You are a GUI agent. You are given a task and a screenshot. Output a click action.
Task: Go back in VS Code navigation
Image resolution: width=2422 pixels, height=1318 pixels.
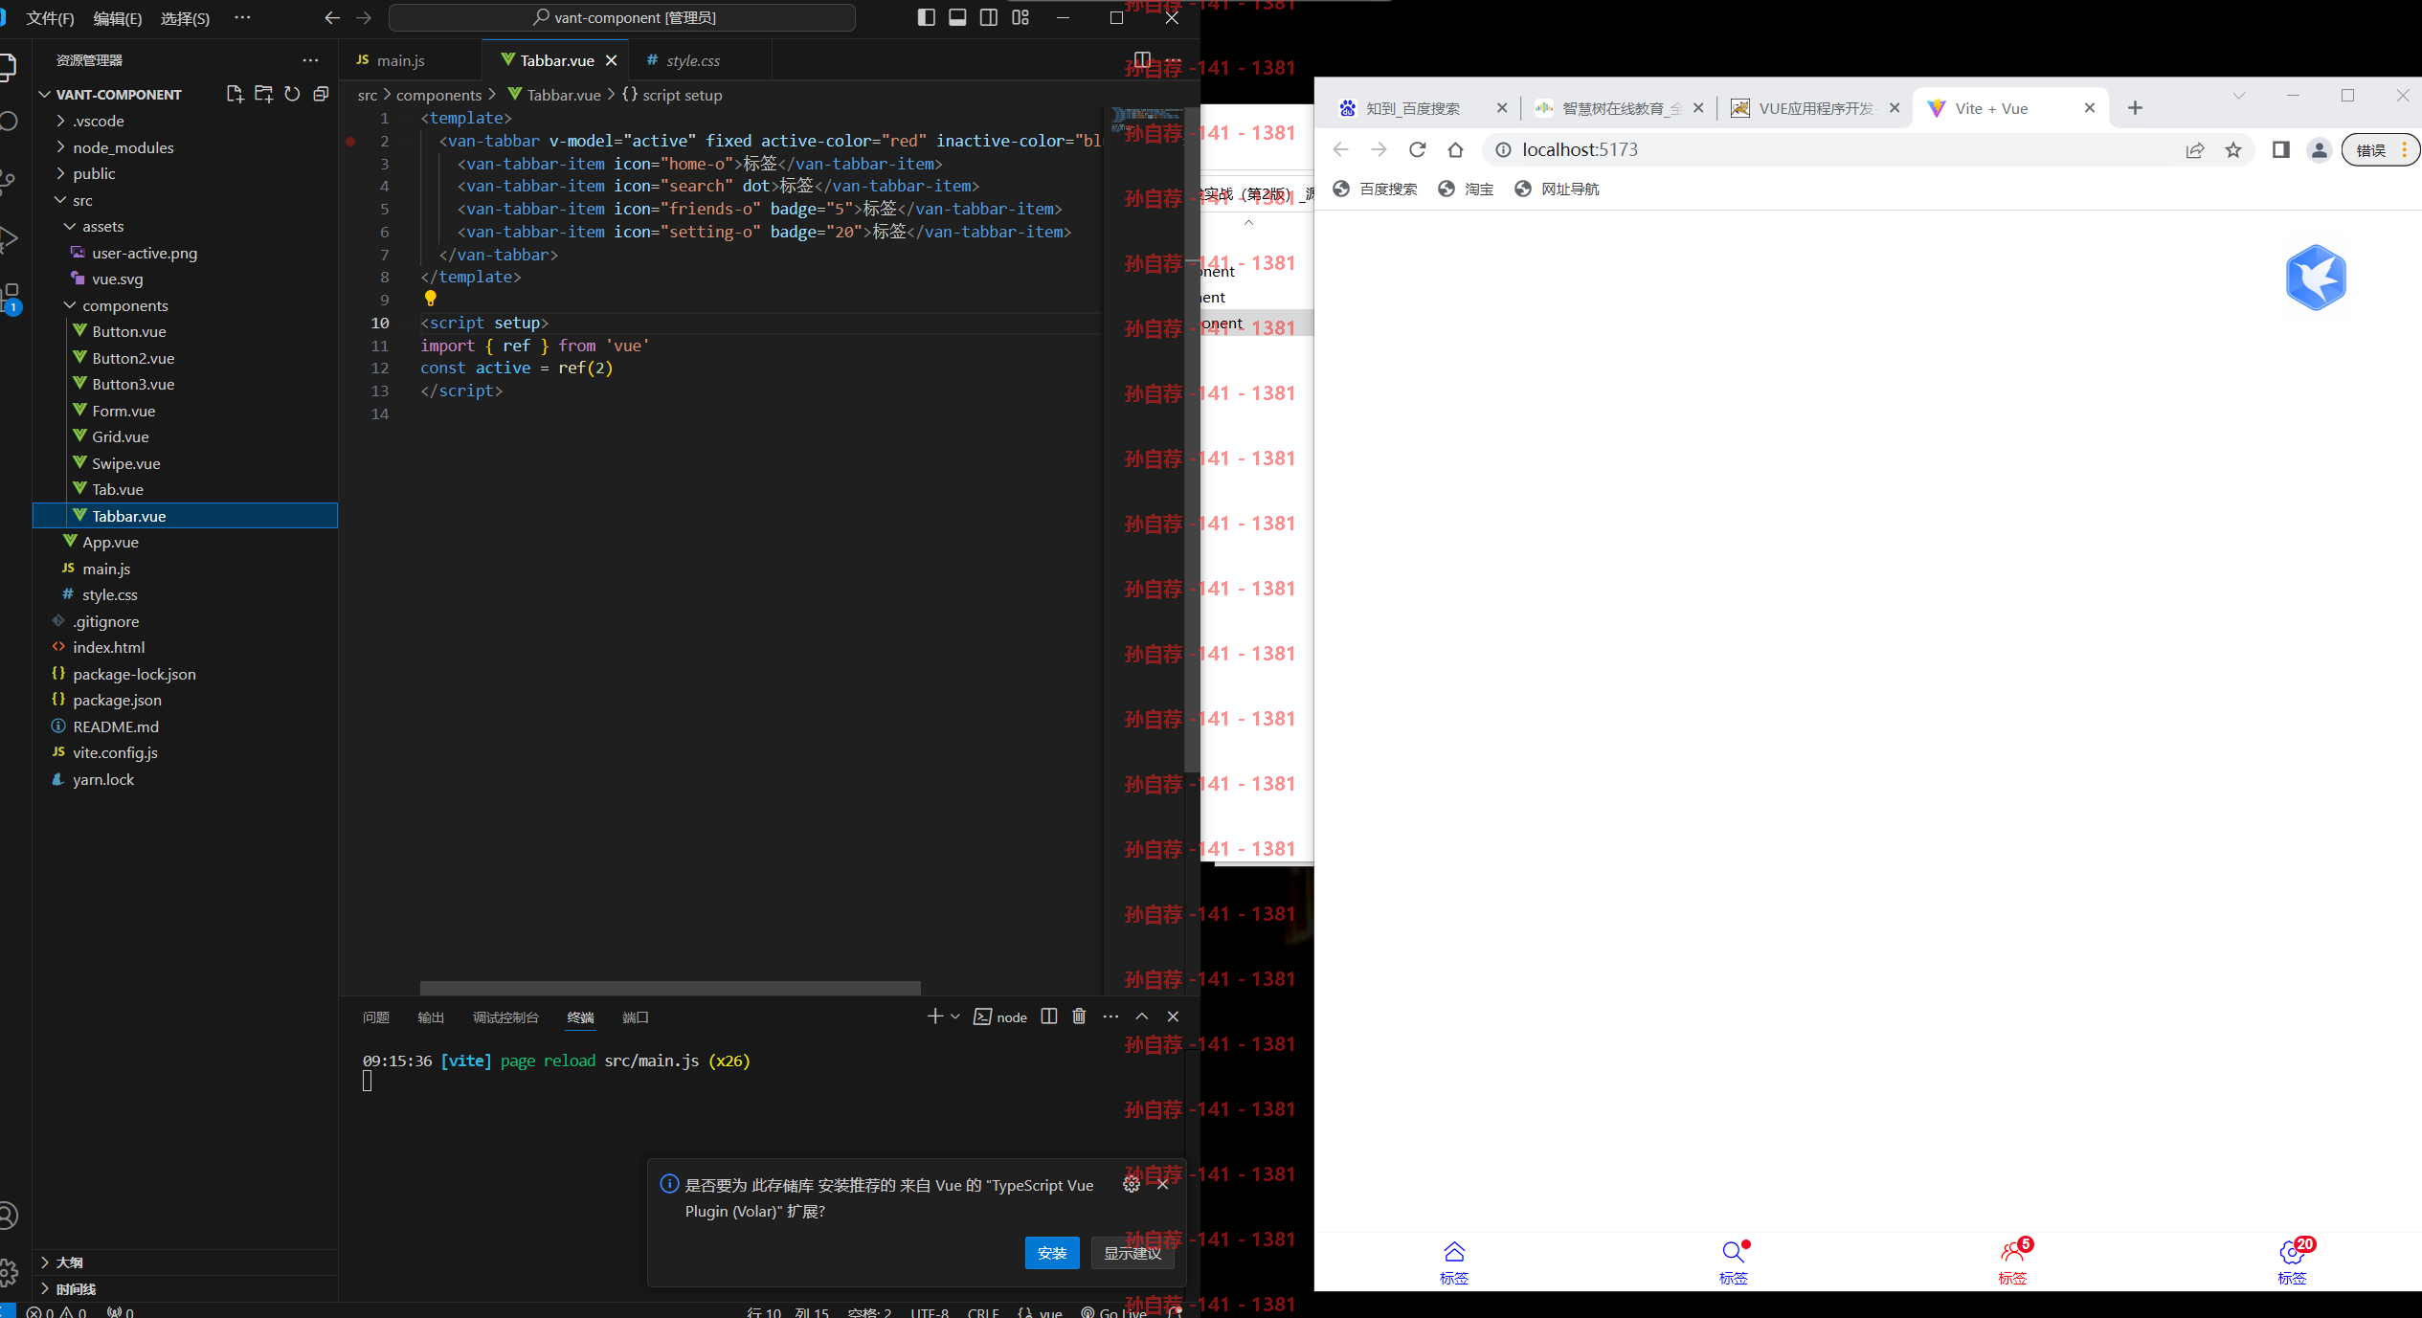332,17
